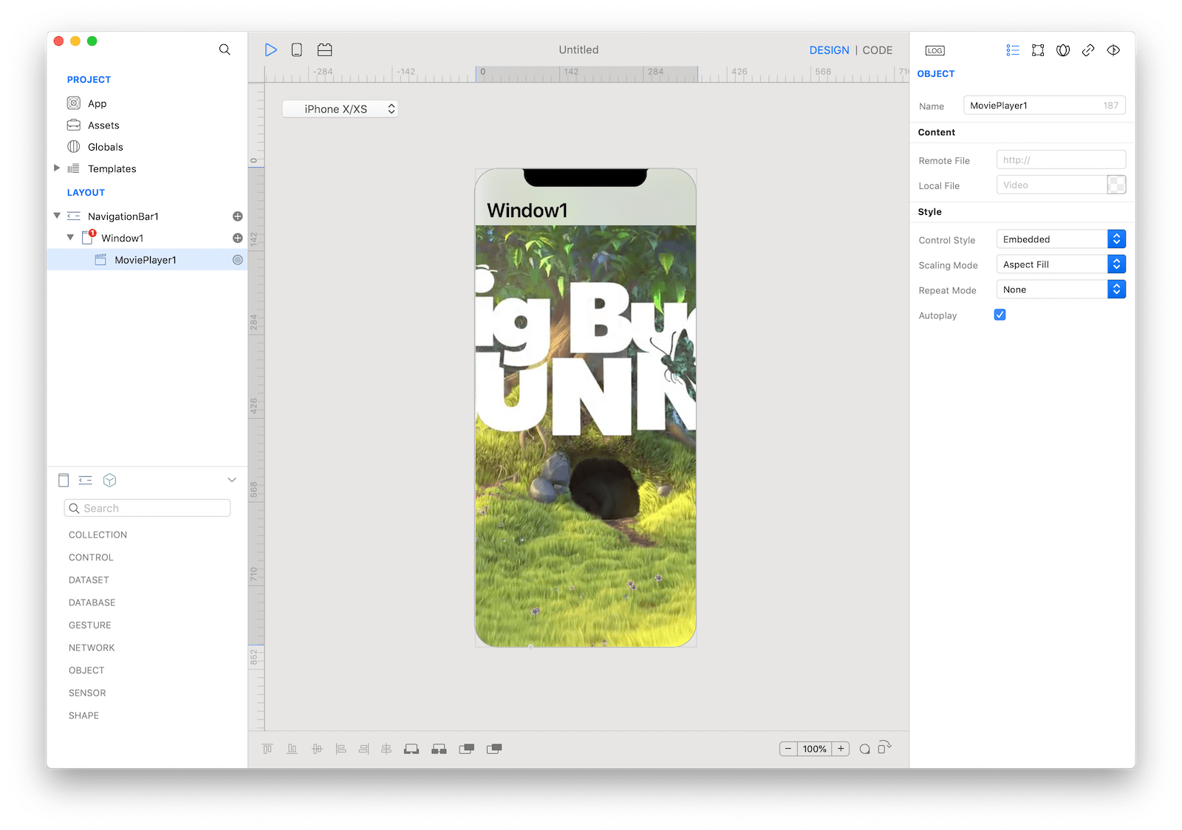Collapse the Window1 tree node
The width and height of the screenshot is (1182, 830).
point(70,238)
